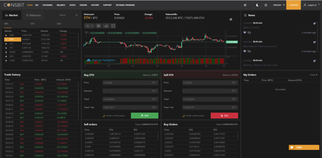Image resolution: width=322 pixels, height=158 pixels.
Task: Open @c0insbit handle on first tweet
Action: tap(258, 23)
